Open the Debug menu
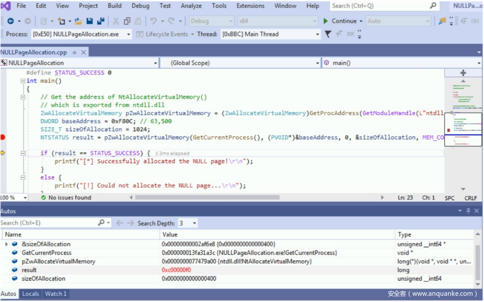The width and height of the screenshot is (484, 302). point(140,6)
